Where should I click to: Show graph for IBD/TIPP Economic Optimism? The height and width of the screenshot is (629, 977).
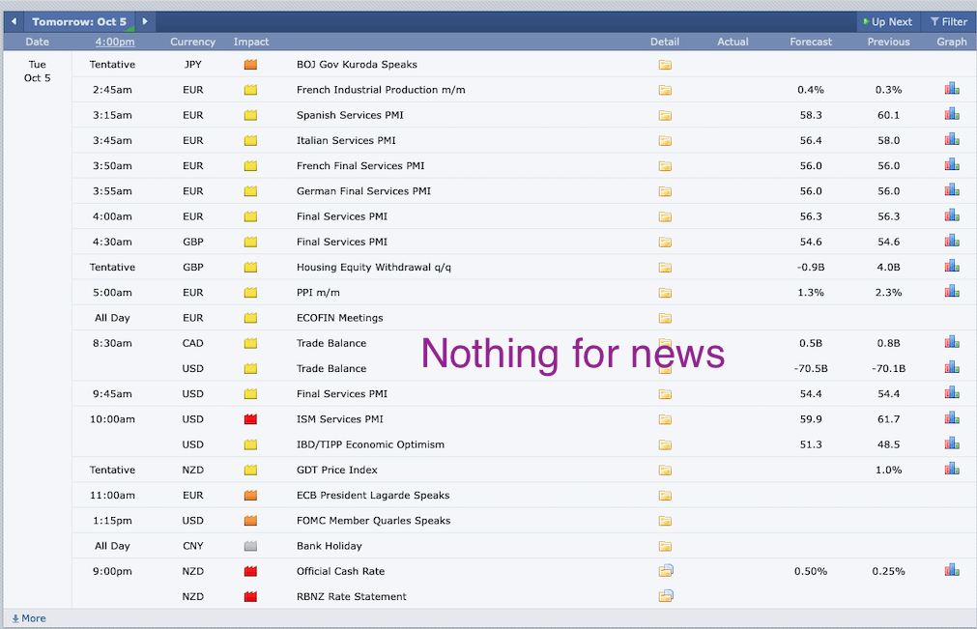(952, 443)
